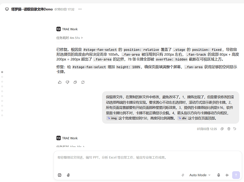Expand the 任务耗时 4m 51s details

69,38
